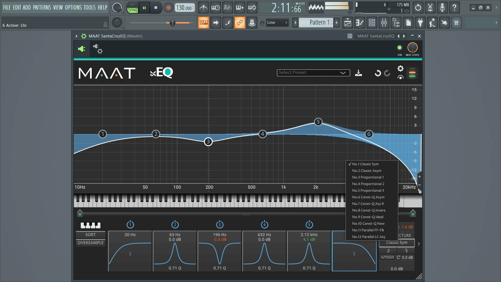Click the shopping cart icon
This screenshot has height=282, width=501.
pyautogui.click(x=456, y=22)
